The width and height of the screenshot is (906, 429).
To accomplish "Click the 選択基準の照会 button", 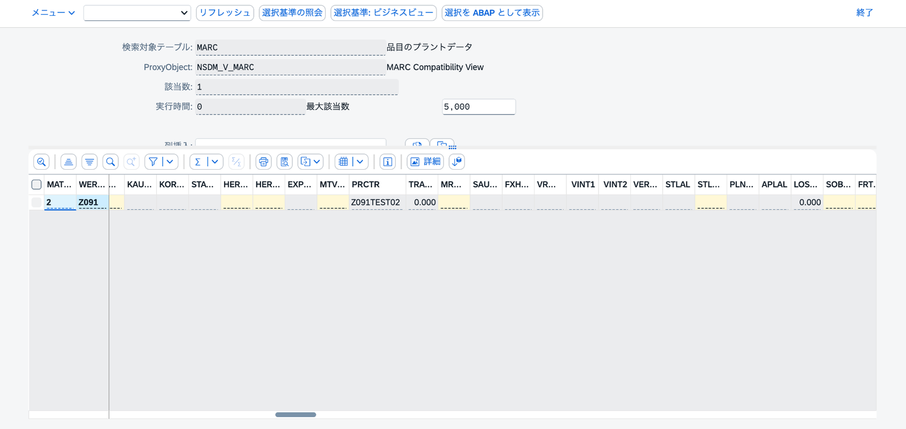I will (292, 13).
